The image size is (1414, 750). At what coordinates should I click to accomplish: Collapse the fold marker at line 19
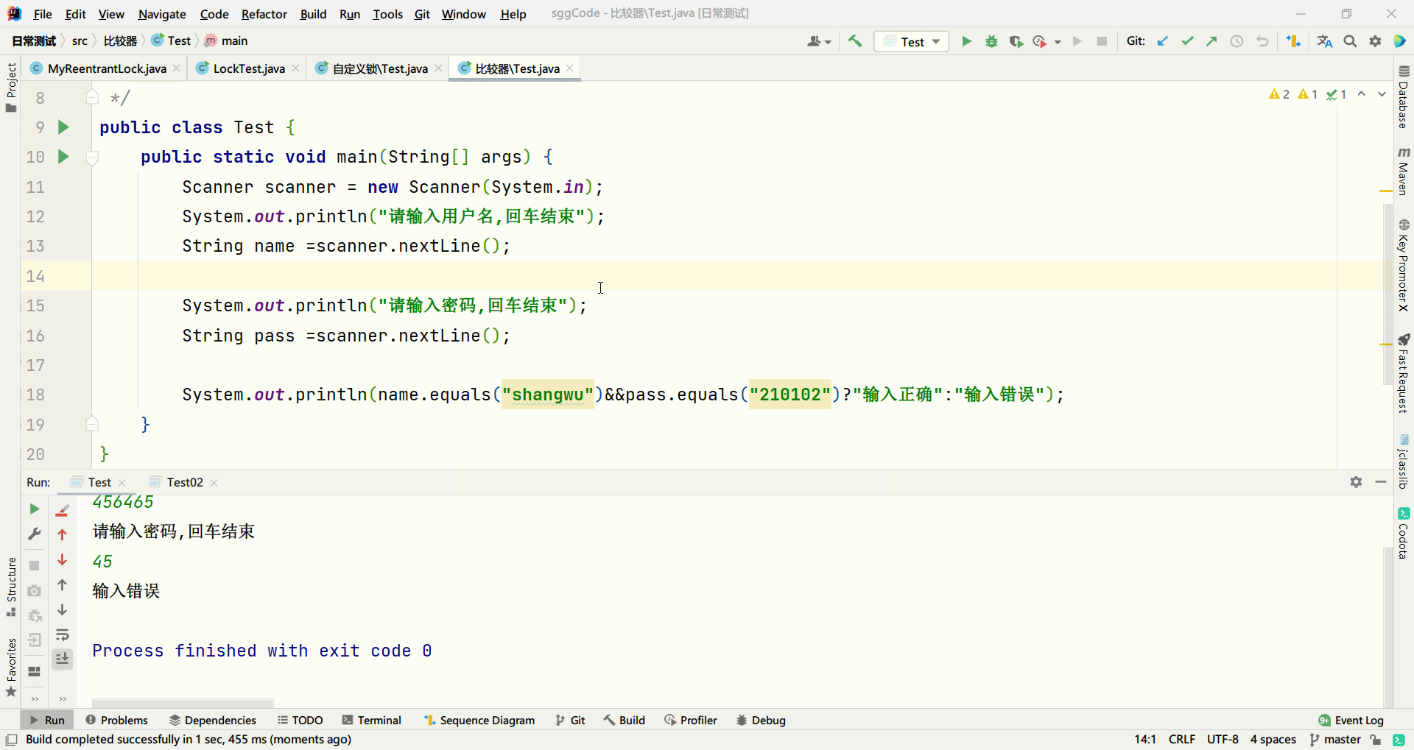point(92,424)
